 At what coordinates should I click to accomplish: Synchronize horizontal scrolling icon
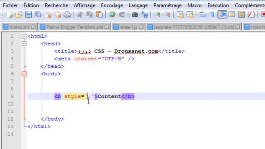(190, 14)
